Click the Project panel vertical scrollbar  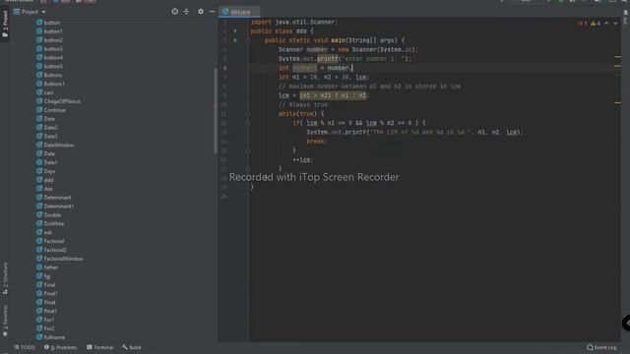216,110
